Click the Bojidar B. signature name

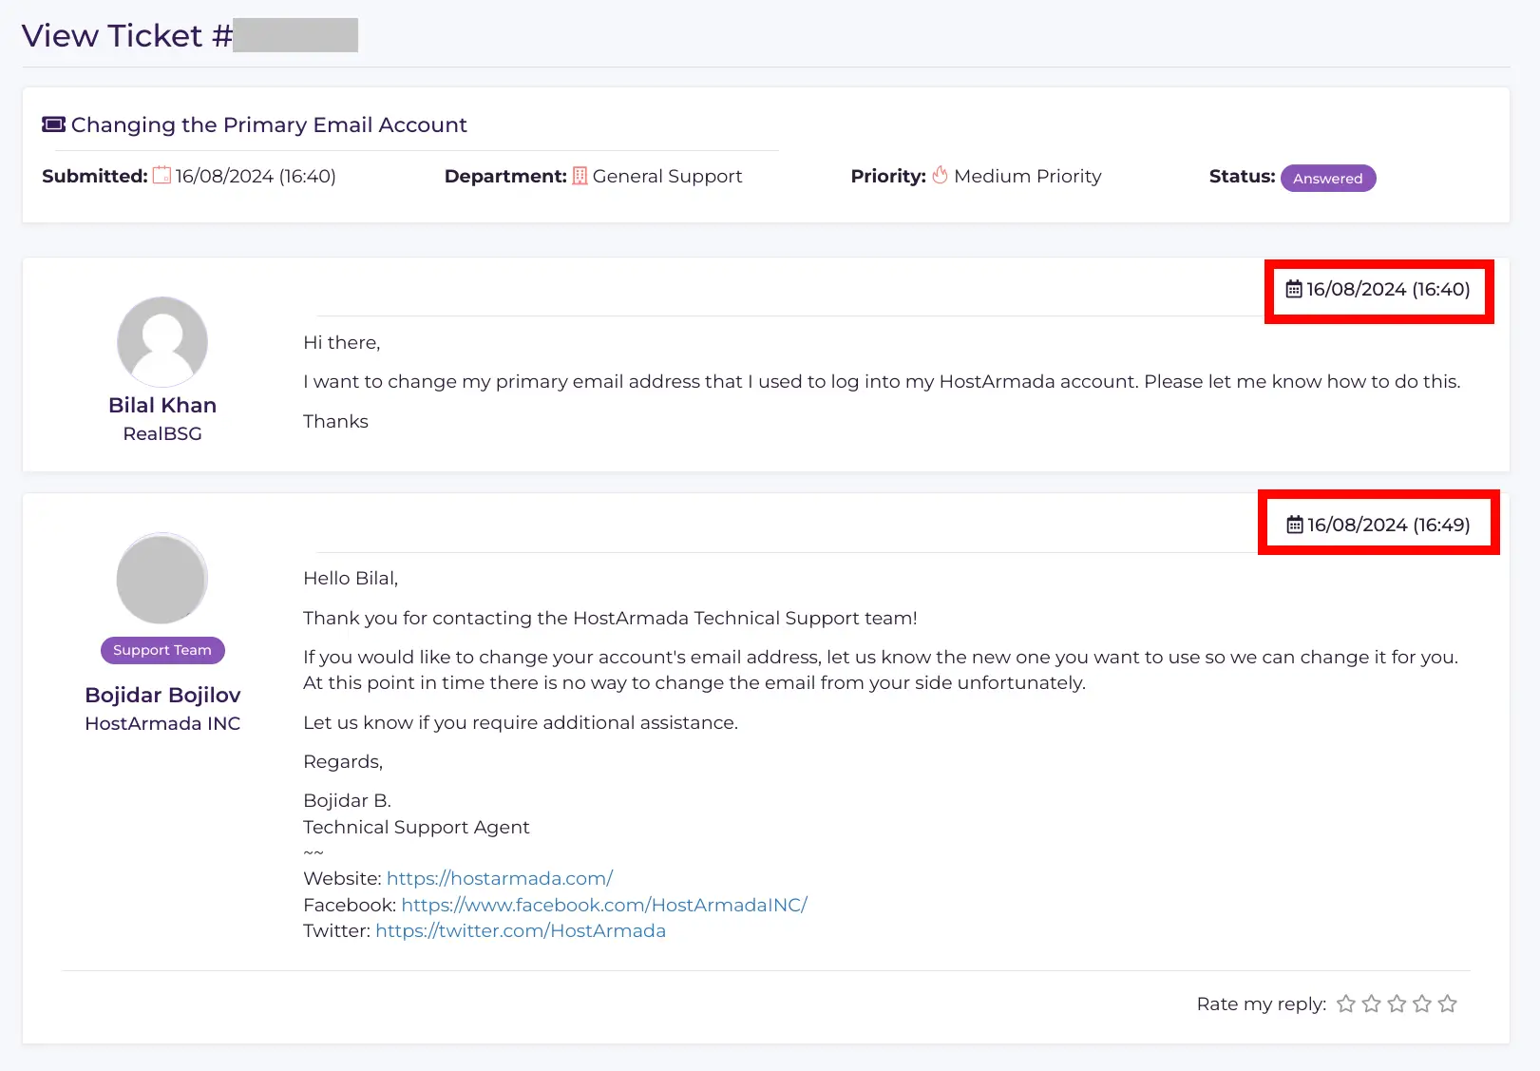[x=347, y=800]
